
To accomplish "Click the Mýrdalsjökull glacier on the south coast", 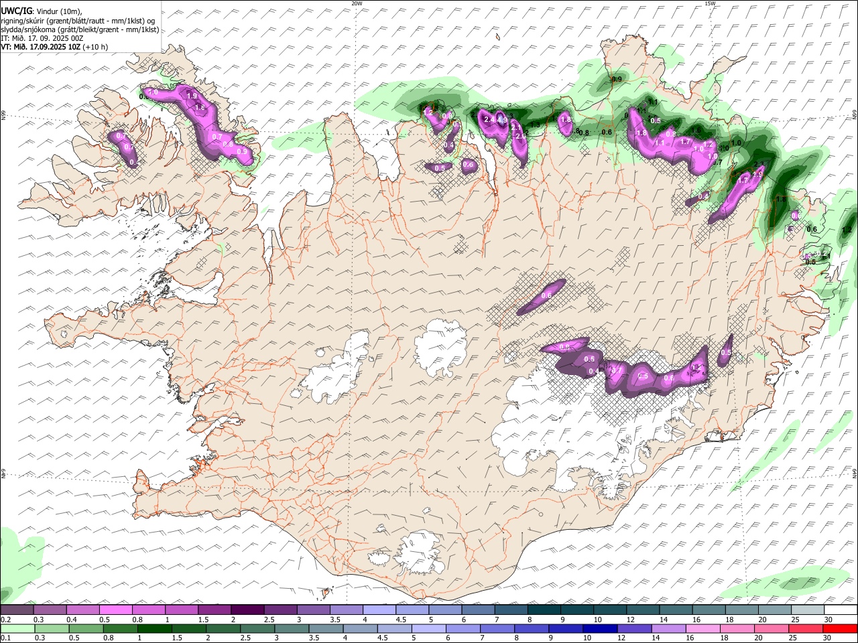I will click(419, 555).
